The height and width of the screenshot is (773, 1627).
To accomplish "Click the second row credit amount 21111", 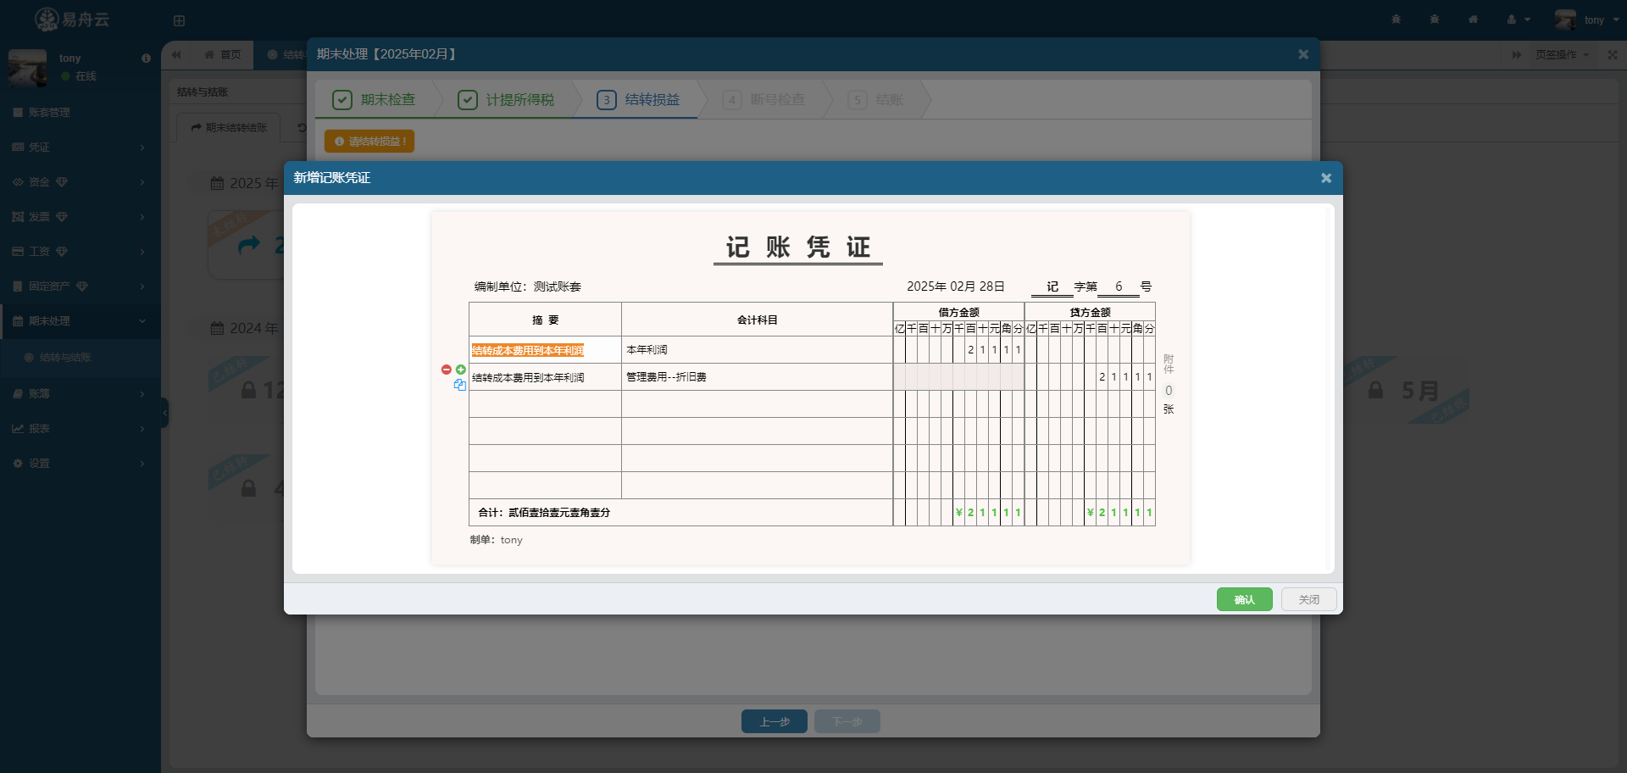I will pos(1090,377).
